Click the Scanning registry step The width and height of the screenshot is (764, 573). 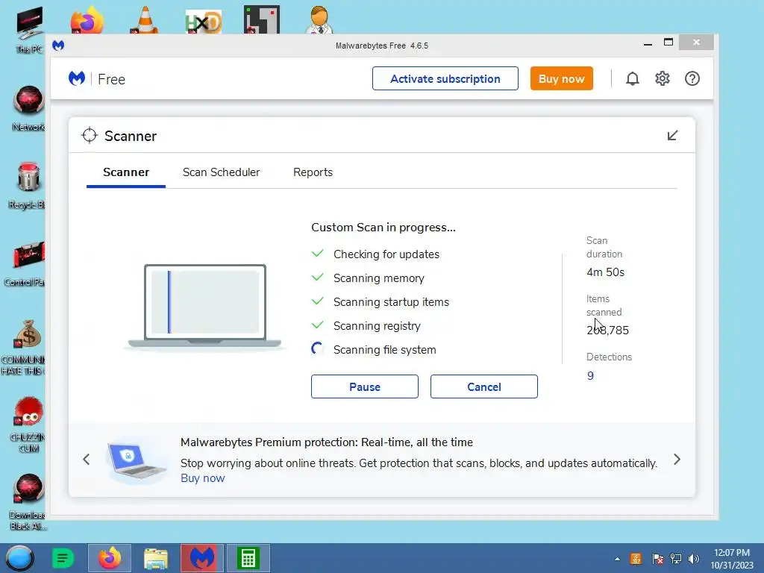377,326
